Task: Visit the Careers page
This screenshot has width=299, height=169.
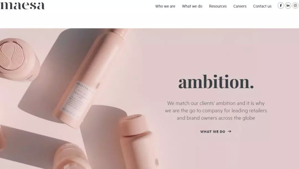Action: (x=240, y=6)
